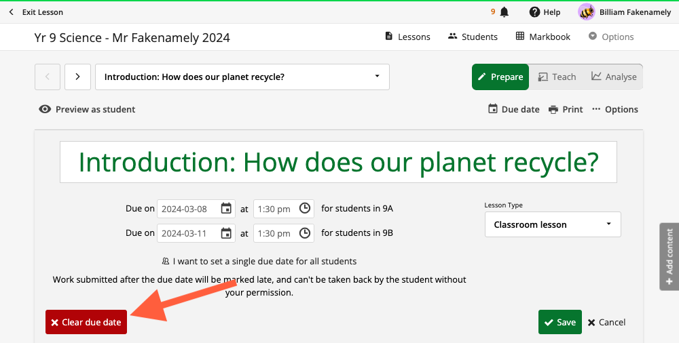Click the Due date toolbar button
The height and width of the screenshot is (343, 679).
513,109
